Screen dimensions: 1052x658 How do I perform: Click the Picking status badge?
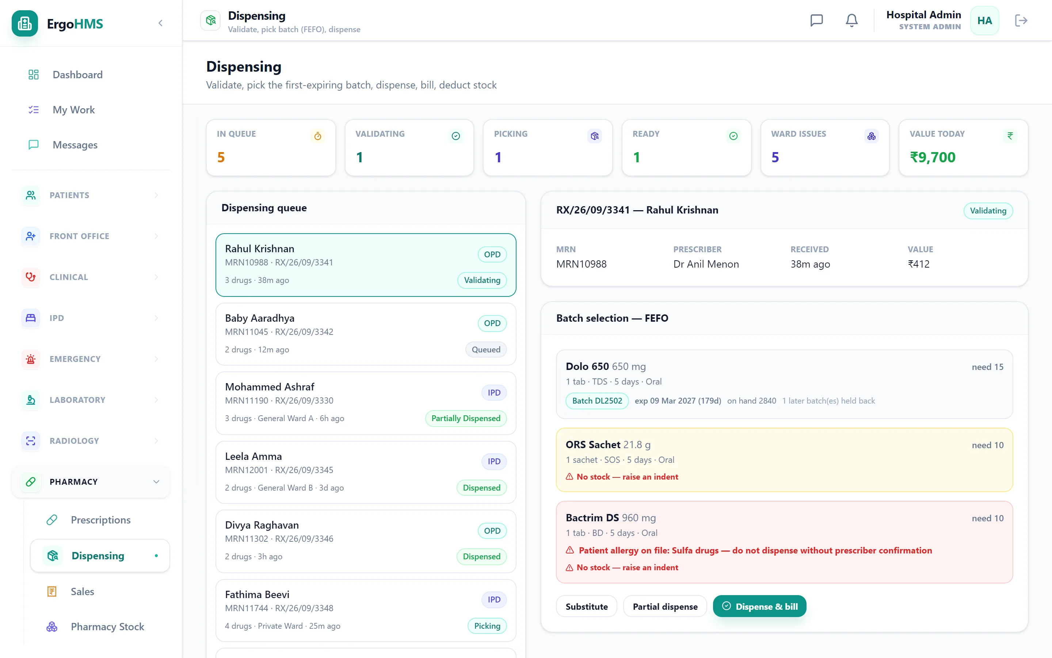[x=487, y=626]
